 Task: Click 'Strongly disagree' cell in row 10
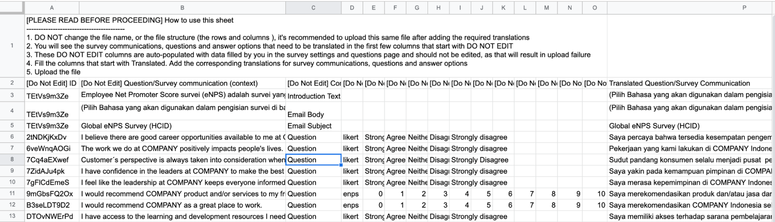[460, 183]
